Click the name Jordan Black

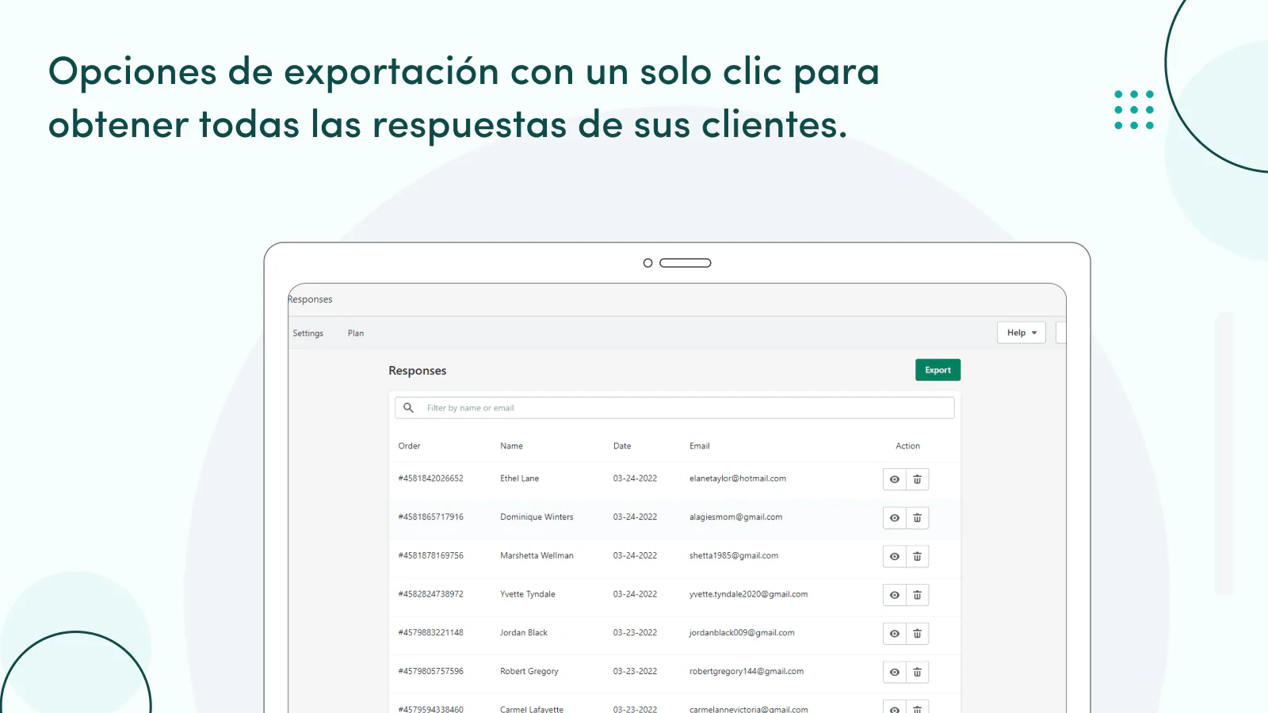point(524,633)
